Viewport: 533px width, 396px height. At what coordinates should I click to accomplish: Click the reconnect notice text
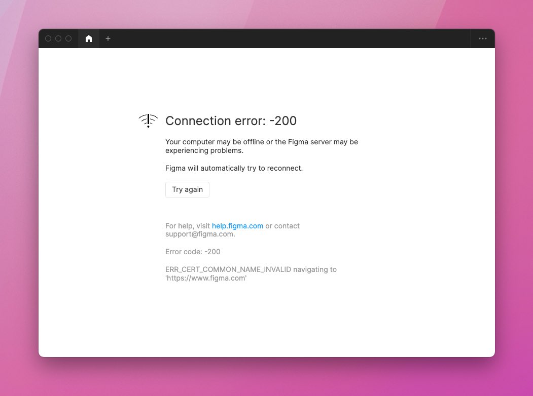pos(234,168)
